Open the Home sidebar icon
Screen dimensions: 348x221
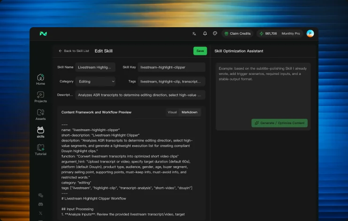point(41,79)
